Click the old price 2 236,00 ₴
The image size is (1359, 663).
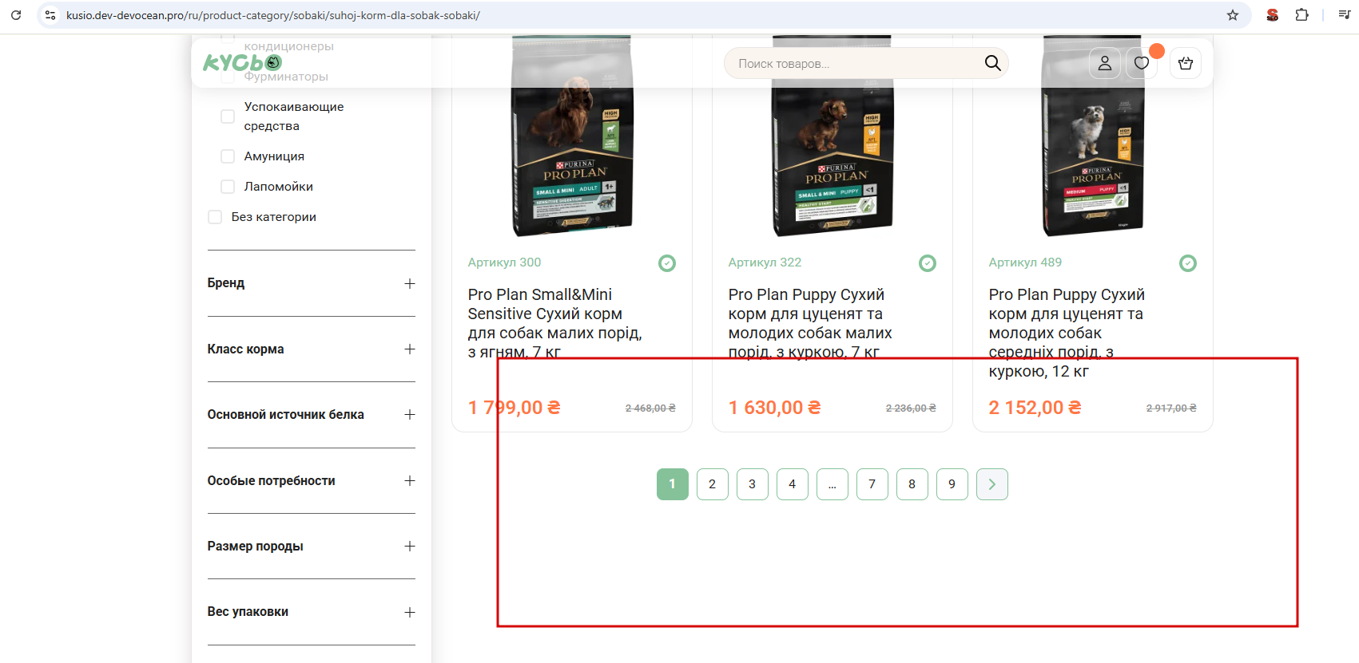(x=911, y=408)
